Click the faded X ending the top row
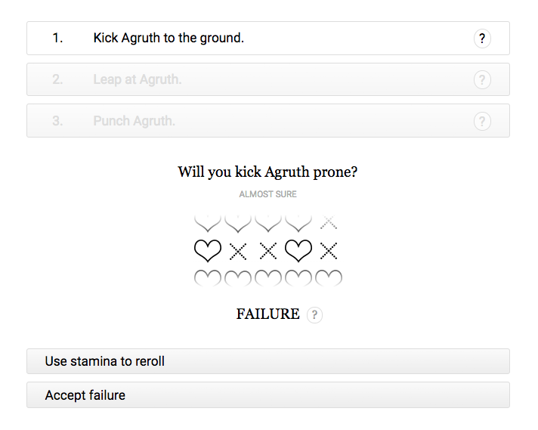Image resolution: width=538 pixels, height=430 pixels. point(329,222)
